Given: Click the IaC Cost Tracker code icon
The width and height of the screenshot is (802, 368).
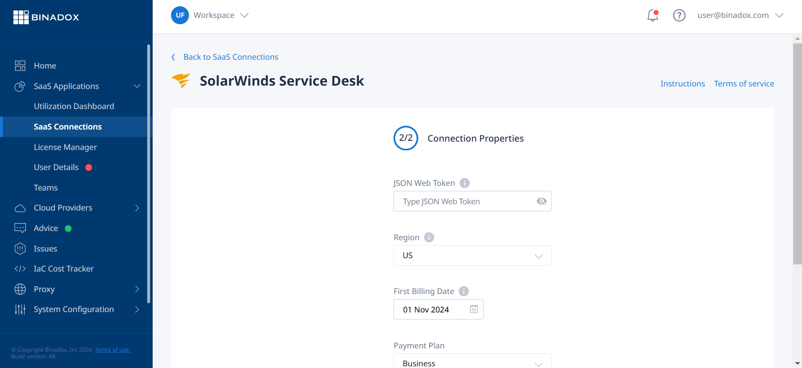Looking at the screenshot, I should [20, 269].
